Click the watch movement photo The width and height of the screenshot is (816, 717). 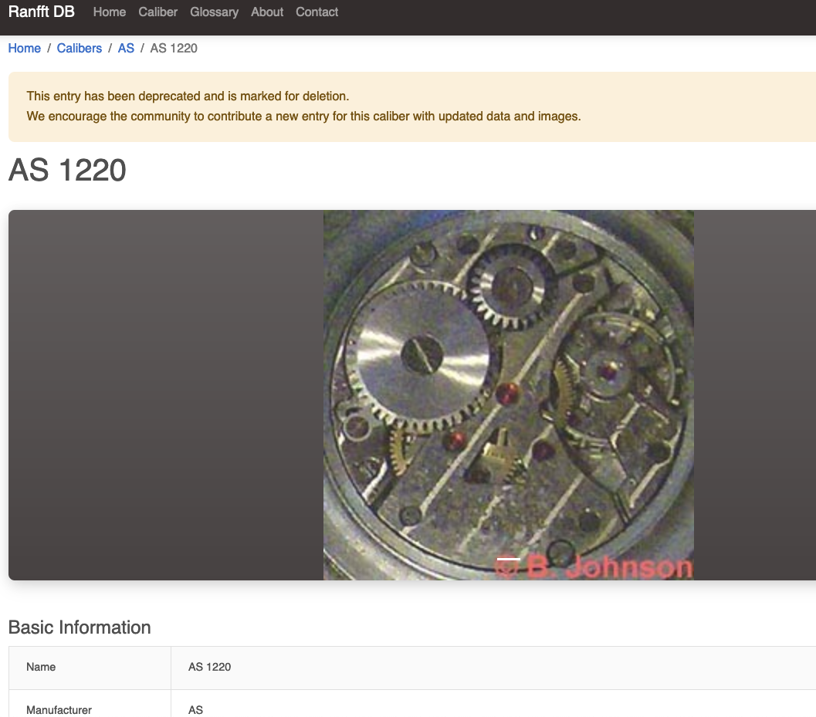(508, 386)
